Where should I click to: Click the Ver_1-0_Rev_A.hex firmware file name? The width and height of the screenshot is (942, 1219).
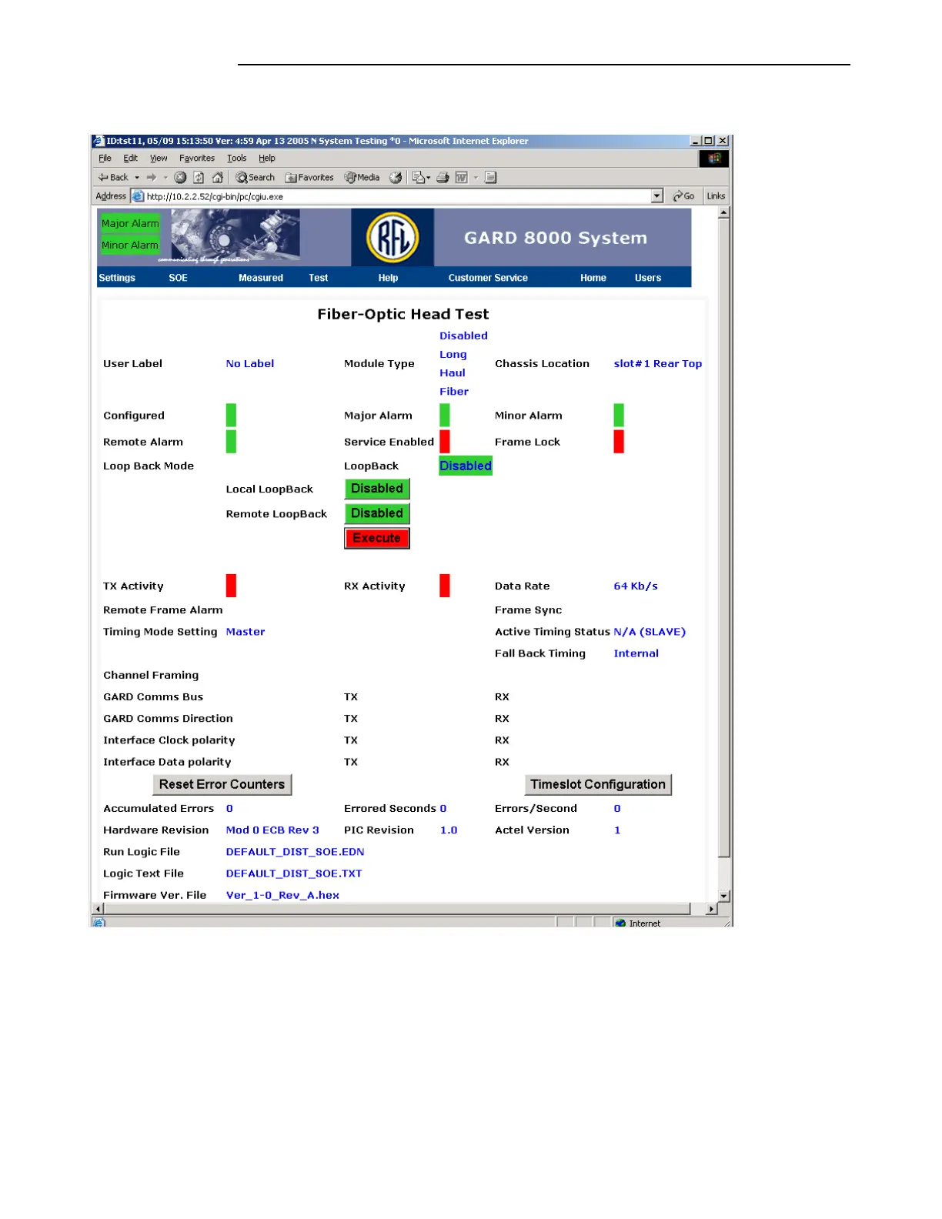pyautogui.click(x=282, y=895)
